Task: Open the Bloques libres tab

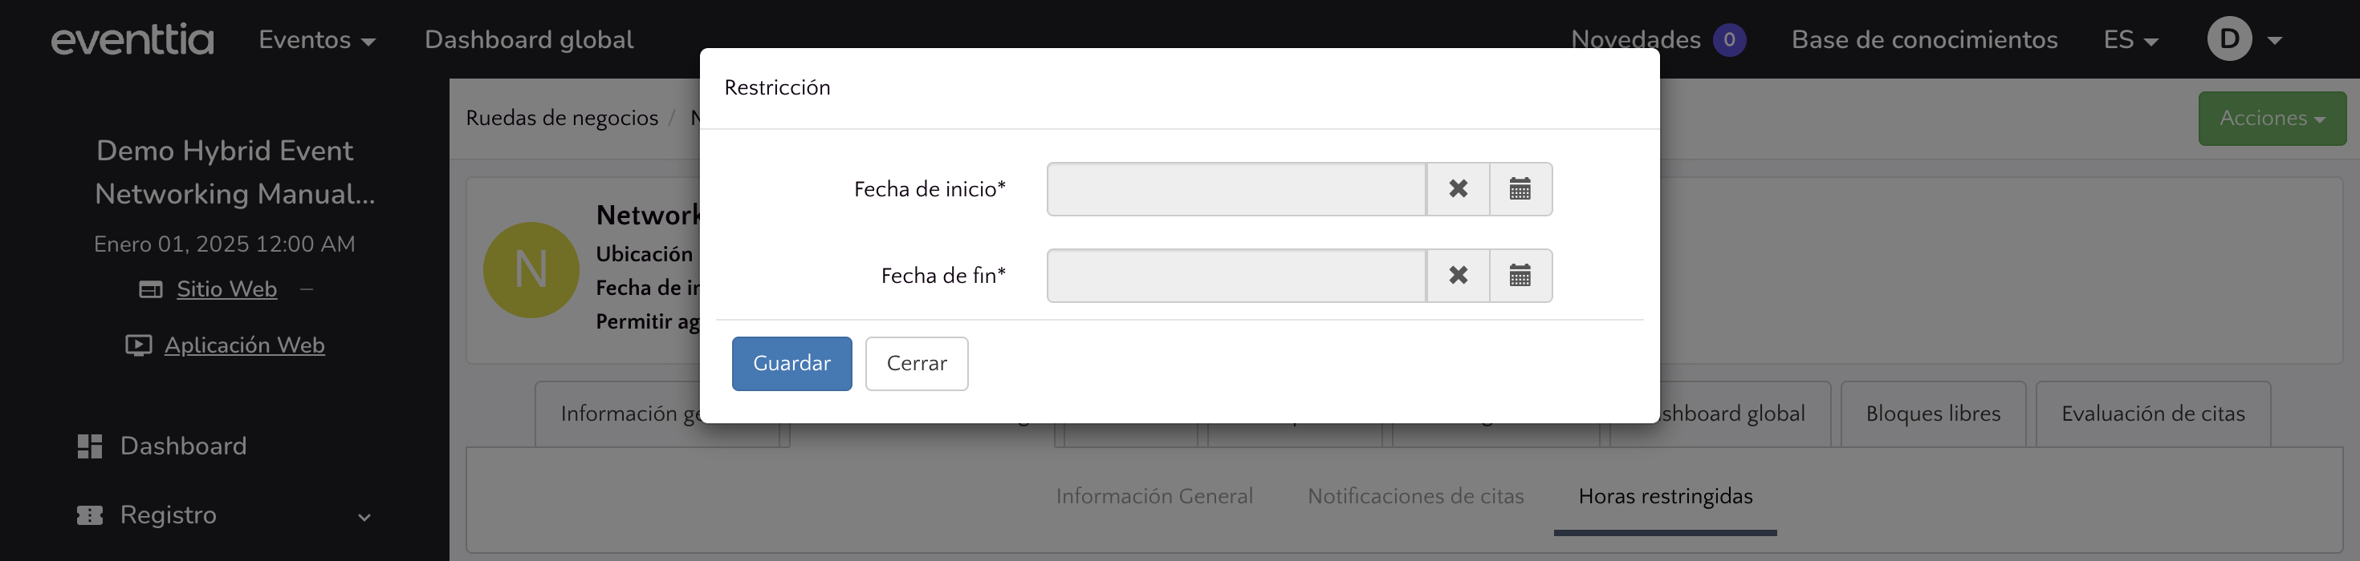Action: [x=1932, y=414]
